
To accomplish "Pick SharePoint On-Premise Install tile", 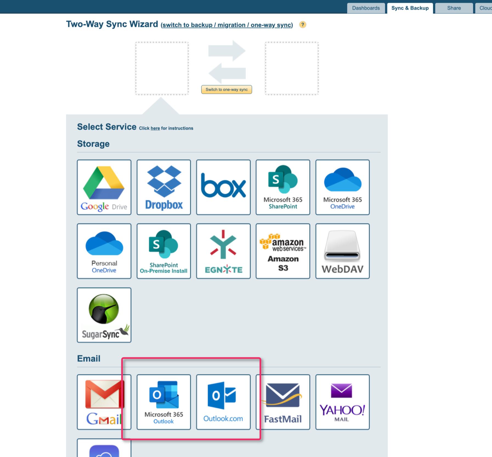I will coord(164,251).
